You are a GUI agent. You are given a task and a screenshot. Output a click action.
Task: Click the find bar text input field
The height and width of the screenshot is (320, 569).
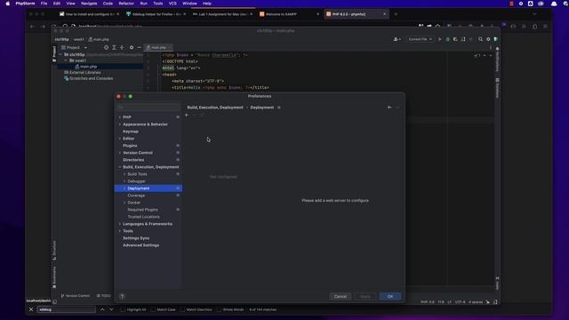tap(66, 309)
